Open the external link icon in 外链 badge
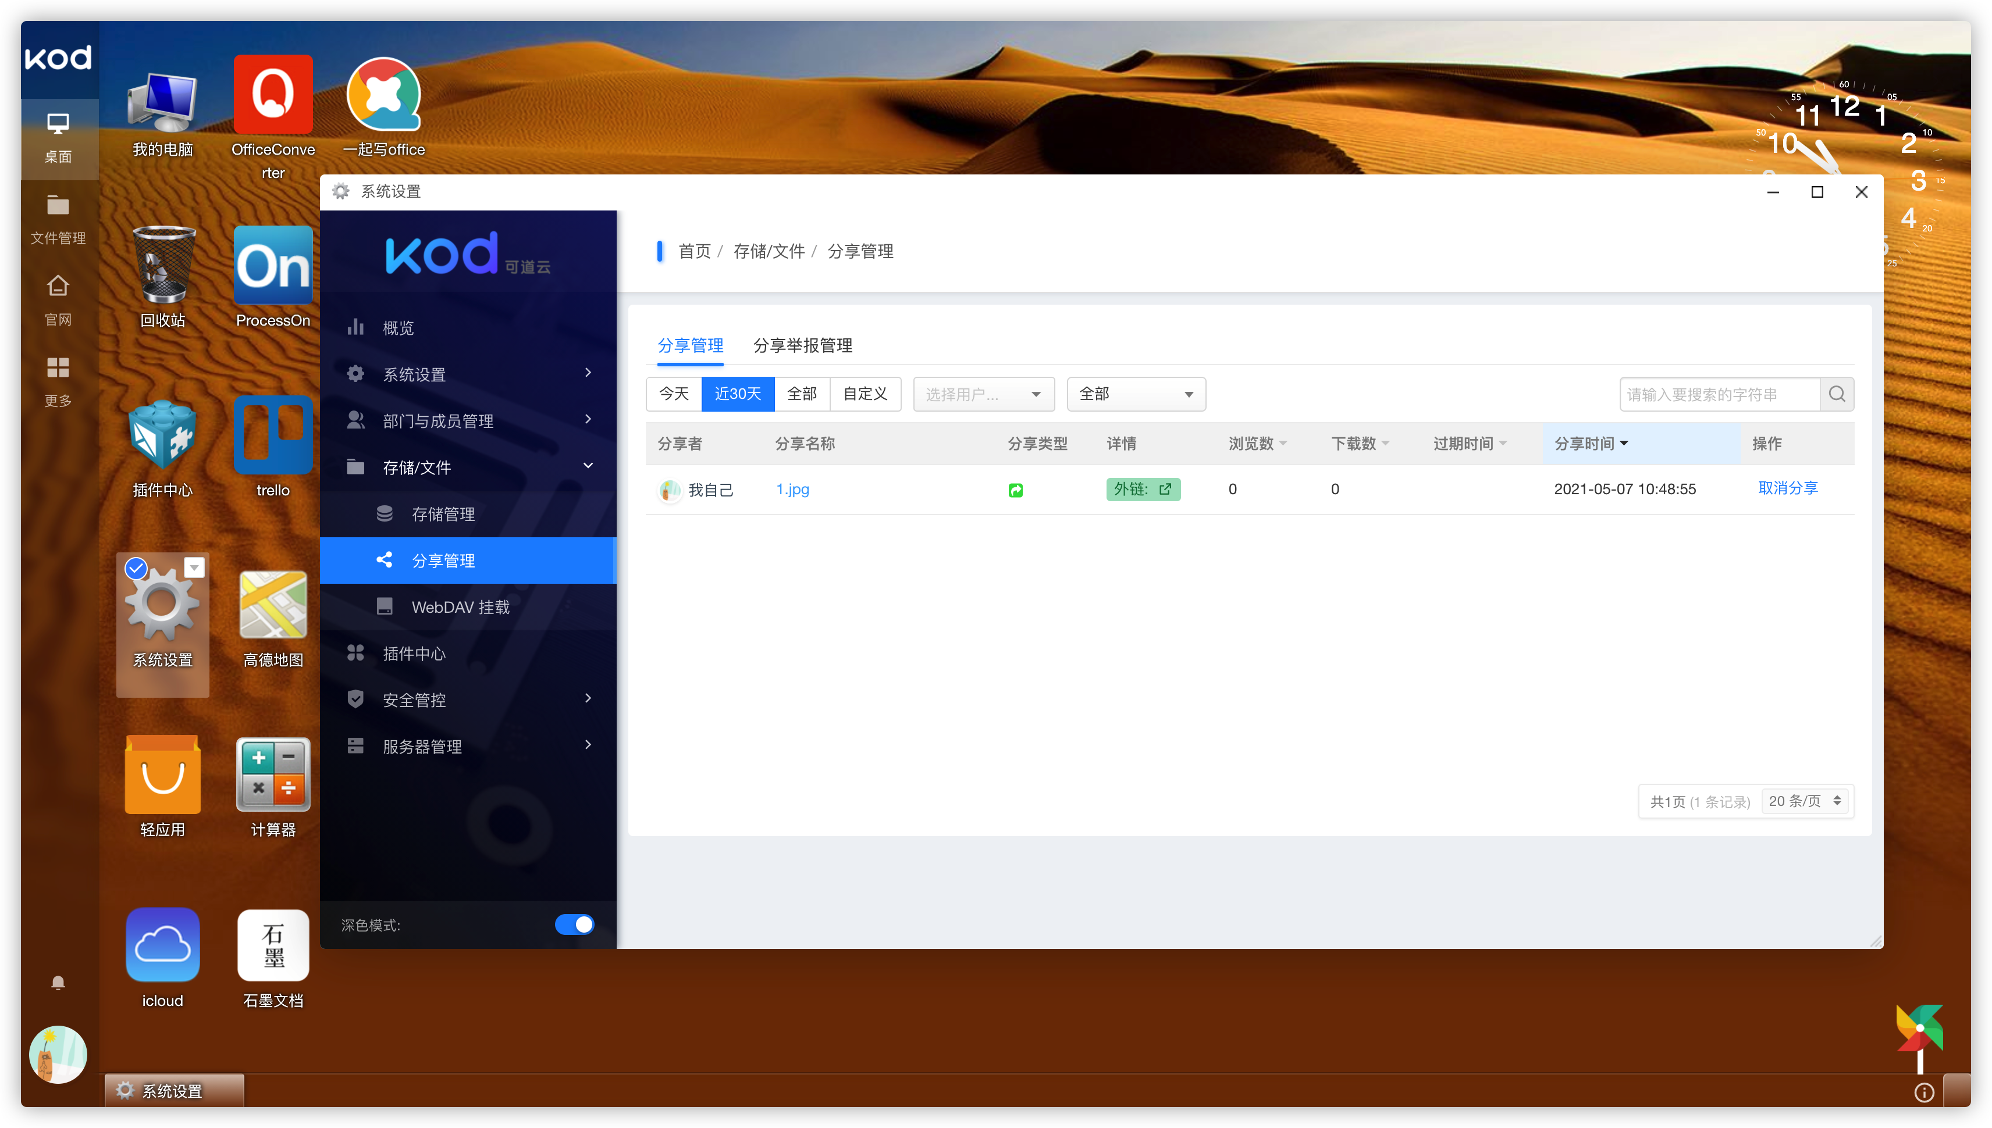 coord(1164,489)
